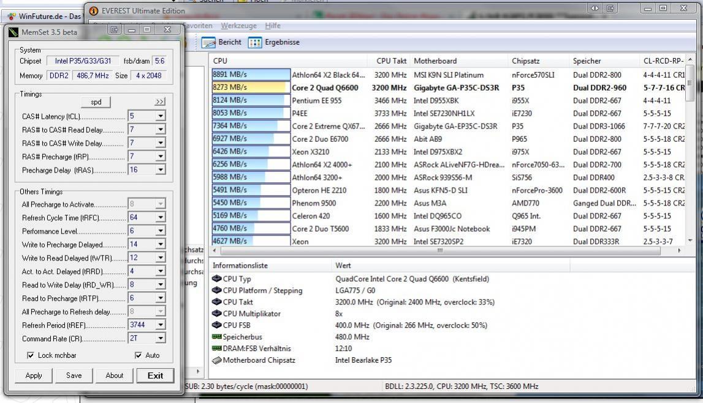Click the About button in MemSet
This screenshot has height=403, width=703.
pyautogui.click(x=115, y=375)
